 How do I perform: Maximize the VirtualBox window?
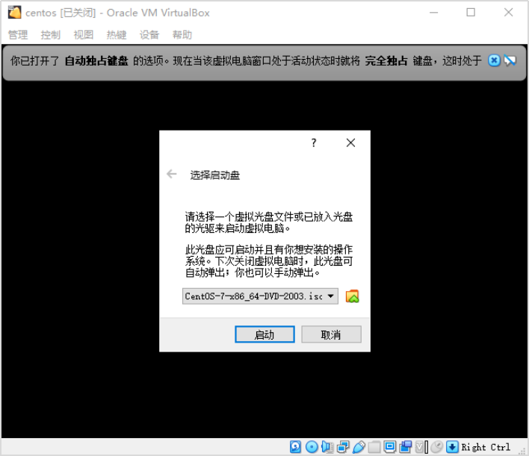tap(471, 13)
